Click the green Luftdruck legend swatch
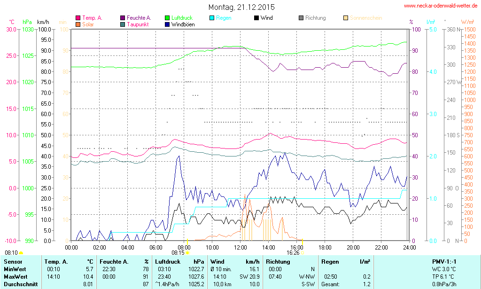The width and height of the screenshot is (481, 289). pyautogui.click(x=168, y=18)
